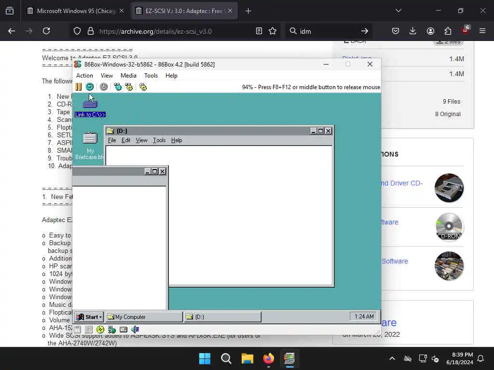
Task: Open 86Box Help menu
Action: tap(171, 76)
